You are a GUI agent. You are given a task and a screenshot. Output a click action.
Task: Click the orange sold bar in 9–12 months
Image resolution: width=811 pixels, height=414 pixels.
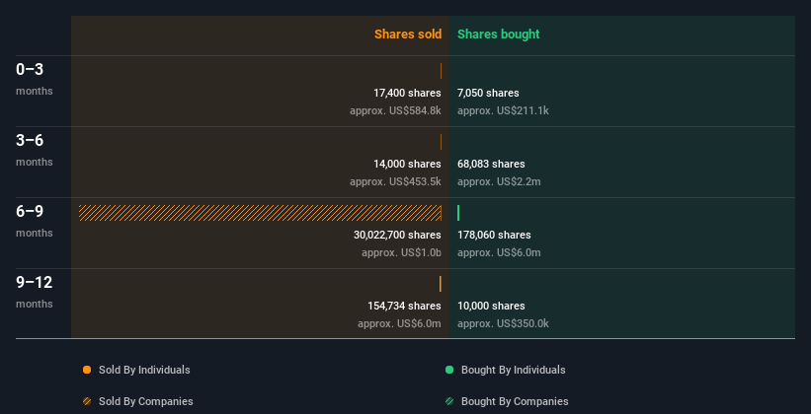(x=441, y=284)
